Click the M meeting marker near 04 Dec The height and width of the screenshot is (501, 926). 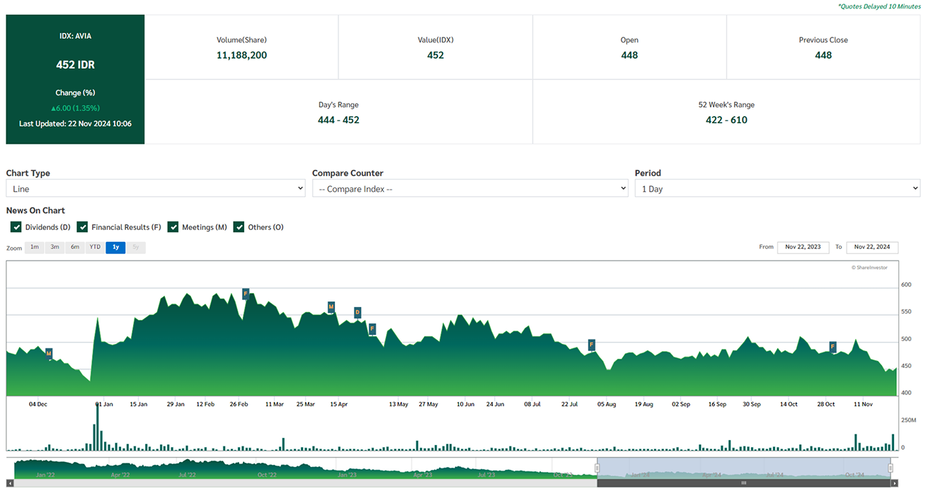(x=49, y=352)
